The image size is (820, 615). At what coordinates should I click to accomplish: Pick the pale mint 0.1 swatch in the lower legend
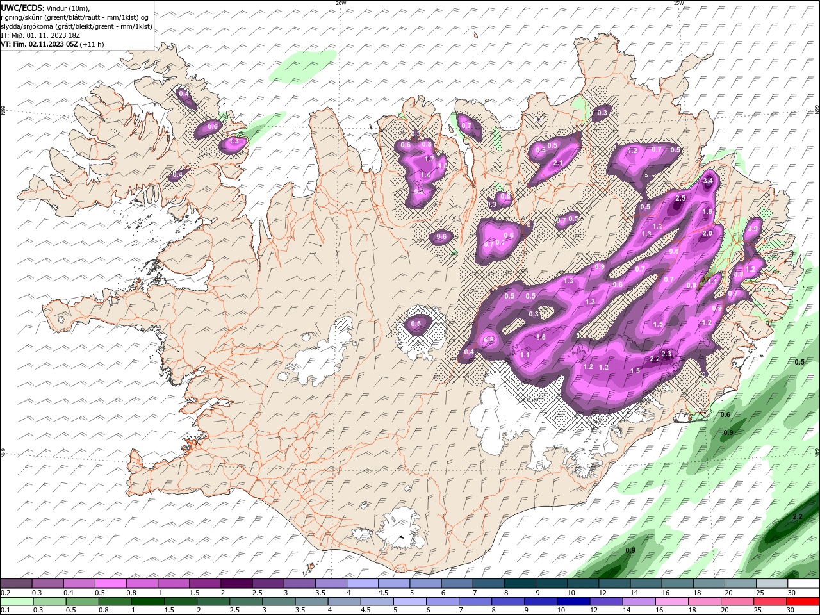click(16, 602)
